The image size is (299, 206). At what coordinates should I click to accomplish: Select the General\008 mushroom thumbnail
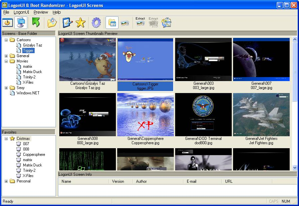(88, 115)
